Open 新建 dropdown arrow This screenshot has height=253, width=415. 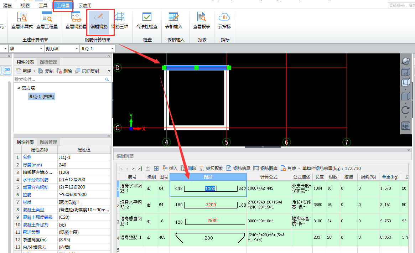(35, 71)
